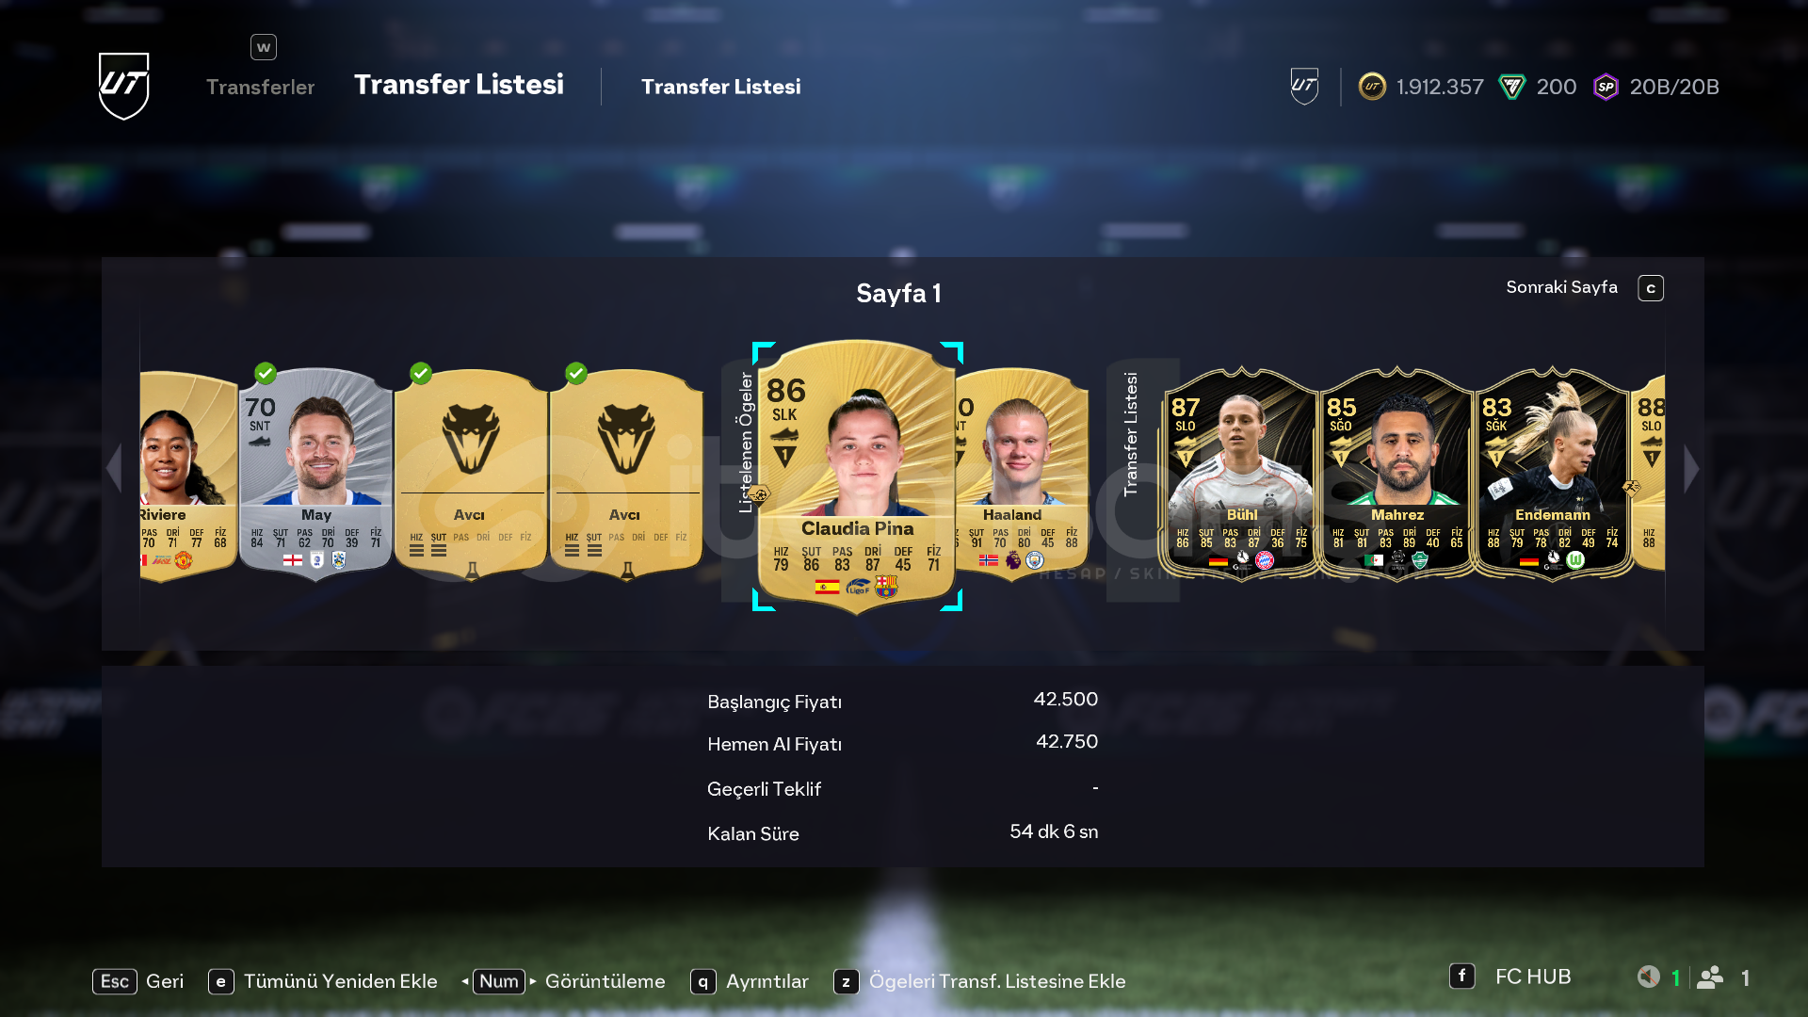Select the Mahrez player card
Screen dimensions: 1808x1017
(x=1396, y=474)
